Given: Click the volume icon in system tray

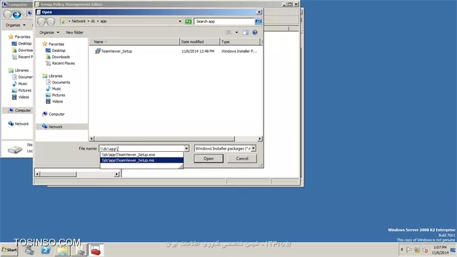Looking at the screenshot, I should click(425, 250).
